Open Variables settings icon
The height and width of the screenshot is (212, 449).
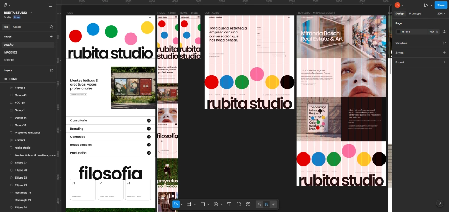click(x=444, y=43)
